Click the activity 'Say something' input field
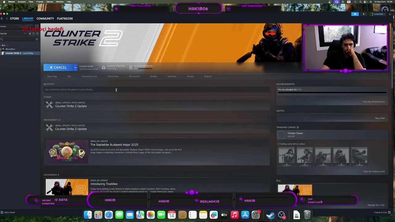The width and height of the screenshot is (395, 222). tap(157, 90)
